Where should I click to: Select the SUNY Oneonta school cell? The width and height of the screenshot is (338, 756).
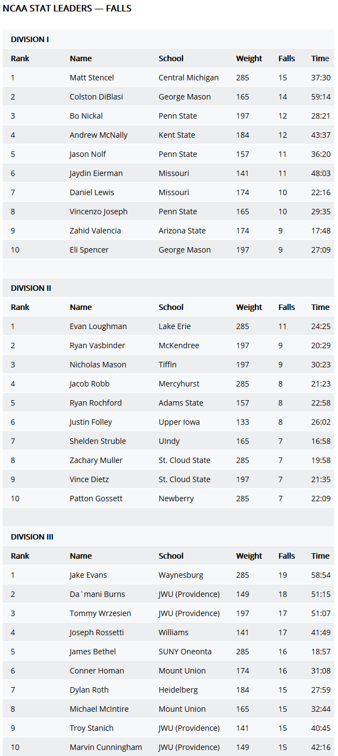(x=185, y=652)
